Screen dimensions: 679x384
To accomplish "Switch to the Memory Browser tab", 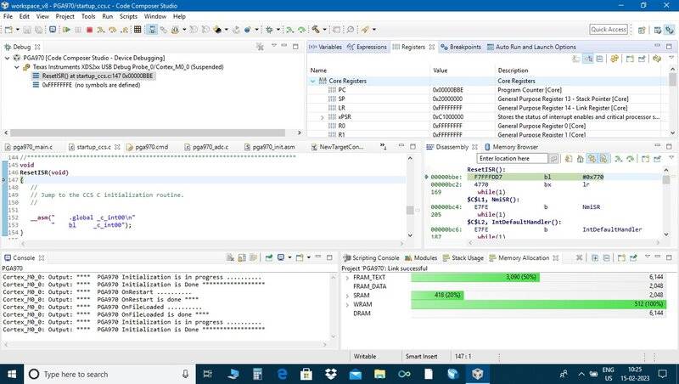I will pyautogui.click(x=512, y=147).
